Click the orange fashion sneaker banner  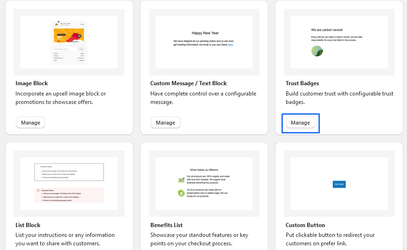pyautogui.click(x=69, y=36)
